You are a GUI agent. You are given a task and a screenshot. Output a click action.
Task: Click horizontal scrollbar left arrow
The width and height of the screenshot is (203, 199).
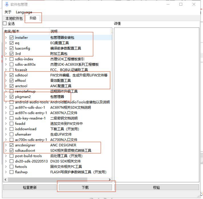[5, 180]
